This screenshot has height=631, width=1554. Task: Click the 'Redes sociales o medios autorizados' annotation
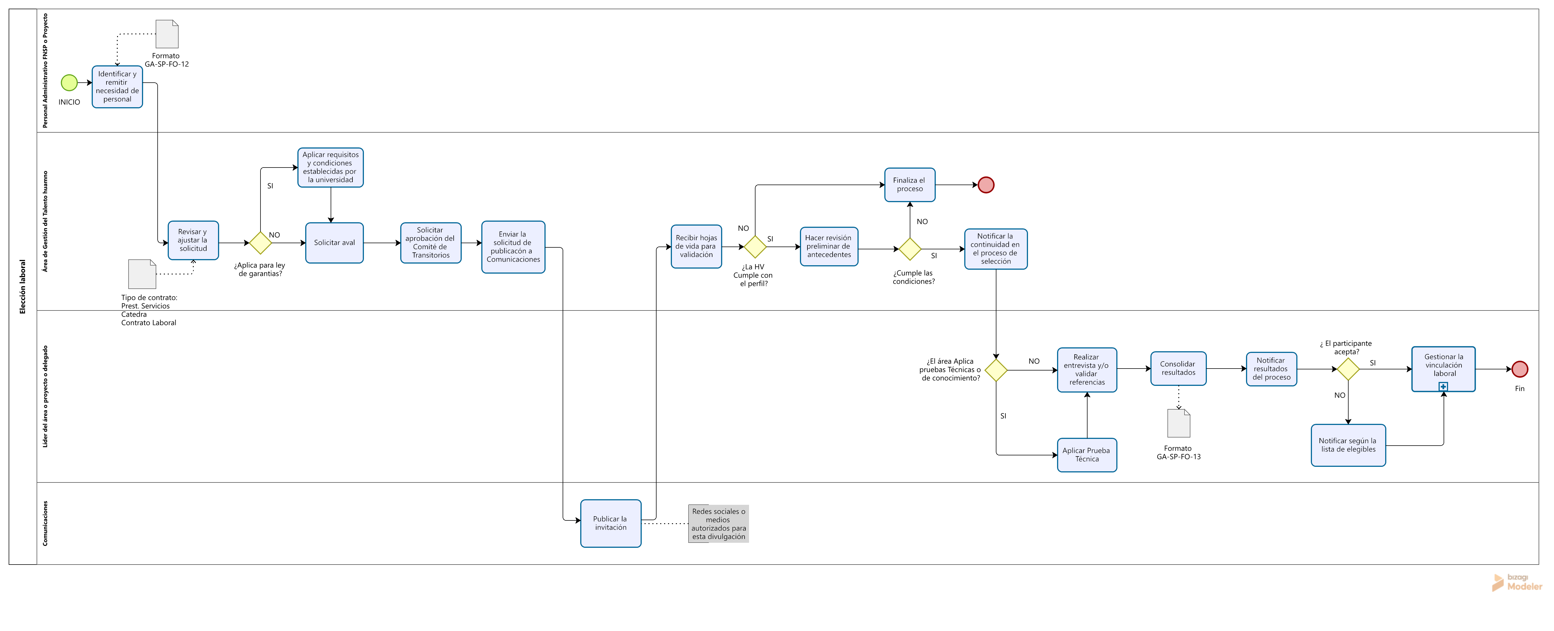(719, 524)
